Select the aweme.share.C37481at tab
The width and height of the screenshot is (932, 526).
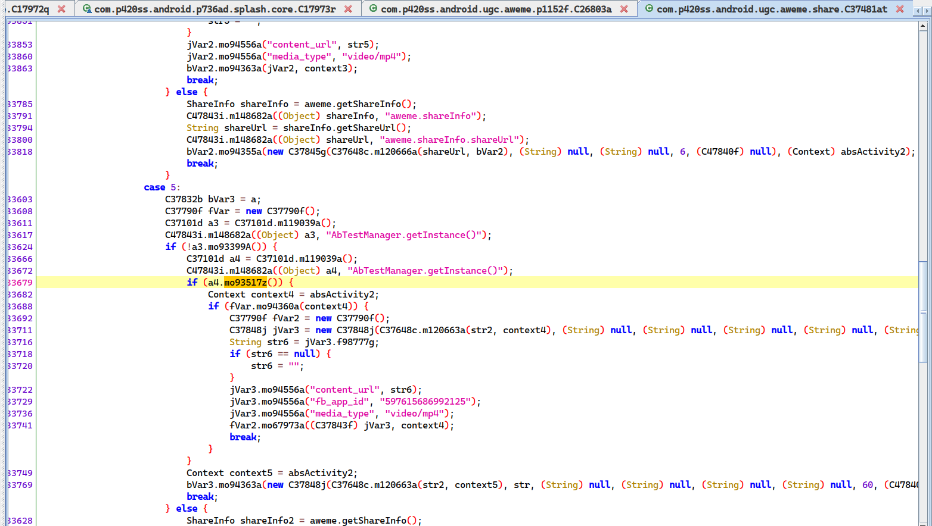pyautogui.click(x=772, y=9)
